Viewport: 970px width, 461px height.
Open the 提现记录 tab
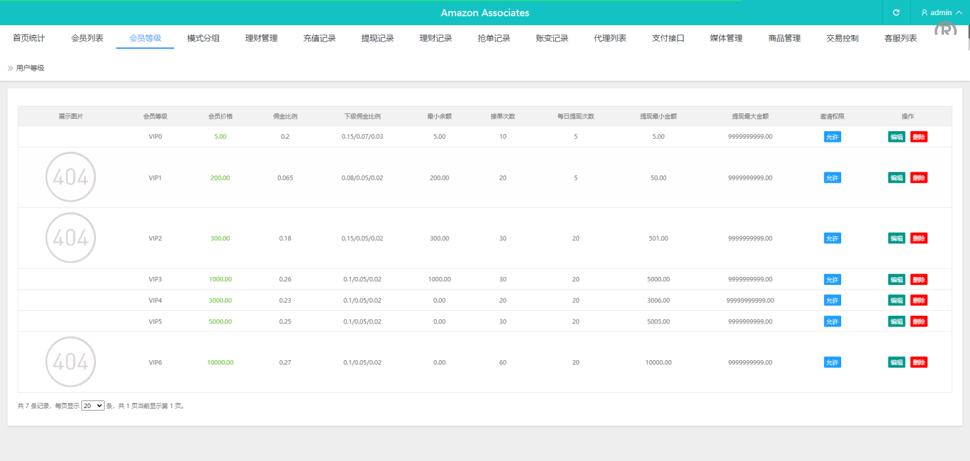[x=378, y=38]
